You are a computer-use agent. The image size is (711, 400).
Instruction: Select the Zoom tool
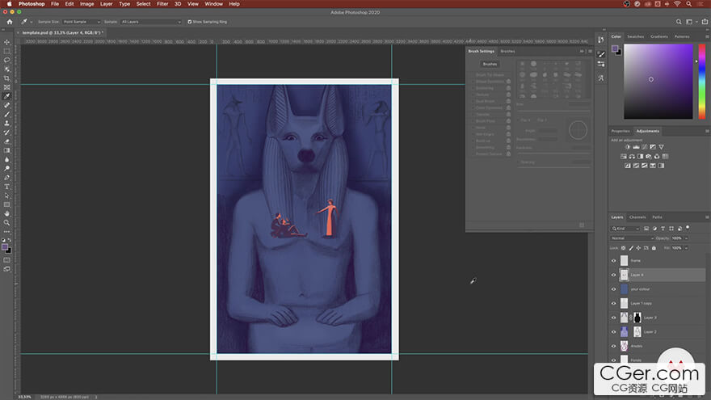tap(6, 223)
